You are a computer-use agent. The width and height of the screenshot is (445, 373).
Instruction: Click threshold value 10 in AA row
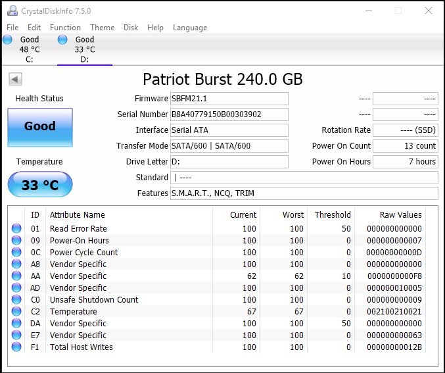tap(346, 276)
